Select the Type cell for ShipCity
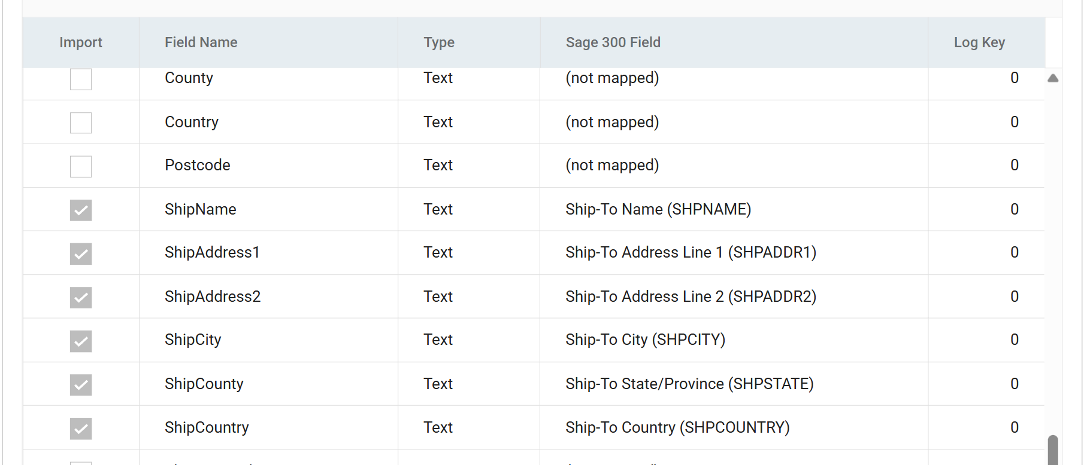The width and height of the screenshot is (1084, 465). click(469, 340)
